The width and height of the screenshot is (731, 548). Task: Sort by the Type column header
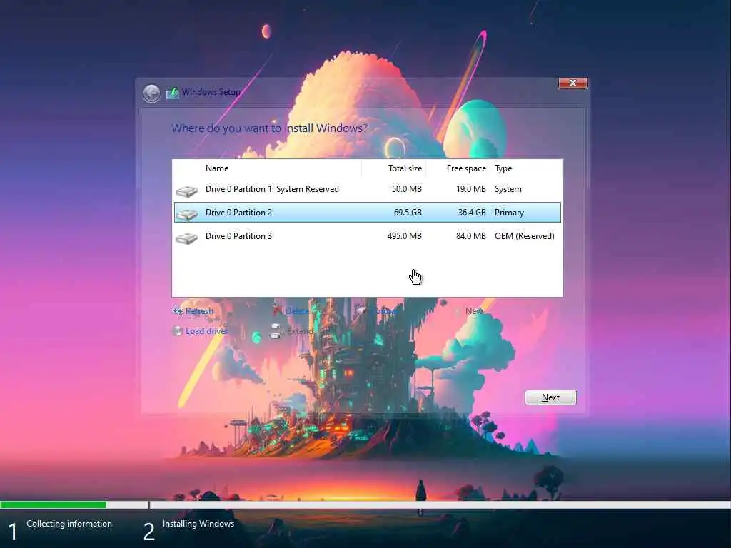[526, 168]
